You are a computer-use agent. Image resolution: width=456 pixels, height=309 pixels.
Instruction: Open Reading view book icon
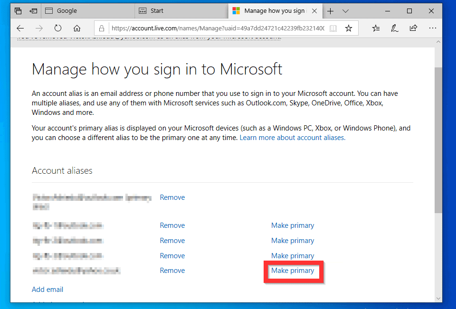click(x=333, y=28)
